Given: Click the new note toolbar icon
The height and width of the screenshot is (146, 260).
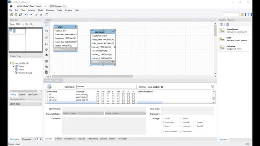Looking at the screenshot, I should point(47,15).
